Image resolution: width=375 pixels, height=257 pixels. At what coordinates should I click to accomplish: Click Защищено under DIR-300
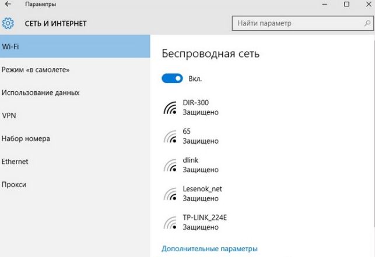click(201, 112)
